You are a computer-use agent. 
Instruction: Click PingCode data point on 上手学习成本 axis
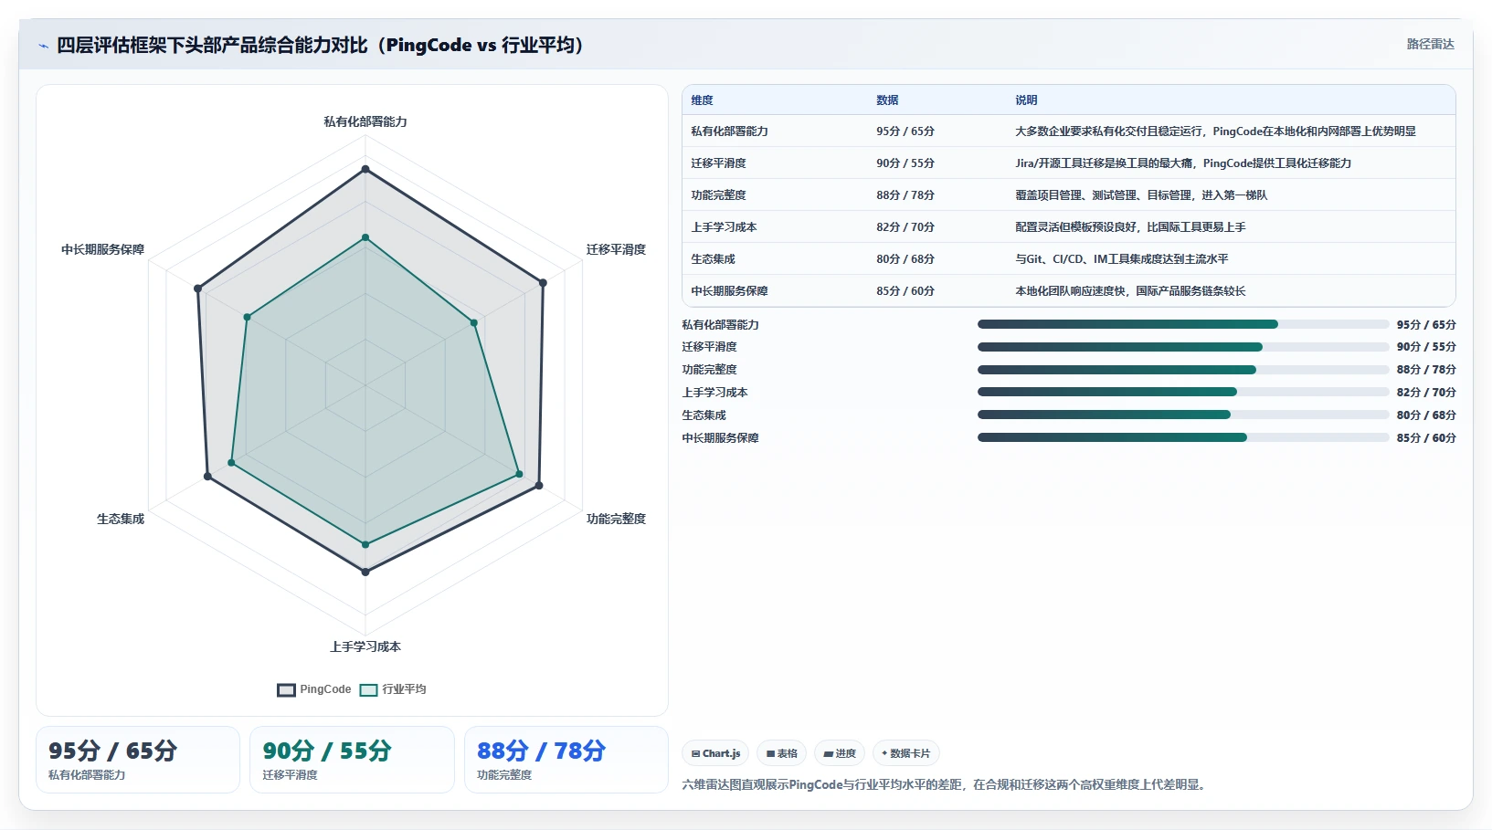point(365,572)
